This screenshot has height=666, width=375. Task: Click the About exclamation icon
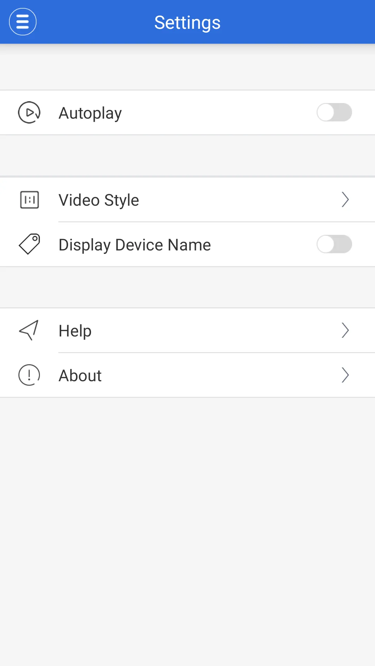coord(29,375)
